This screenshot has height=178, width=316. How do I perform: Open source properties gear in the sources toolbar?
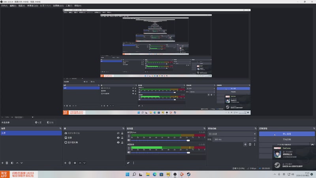tap(75, 163)
